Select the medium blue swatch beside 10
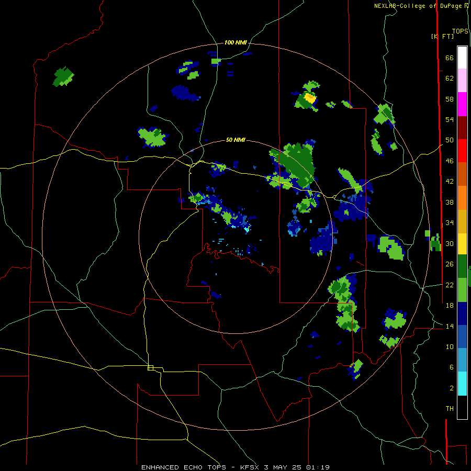Screen dimensions: 471x471 point(462,337)
